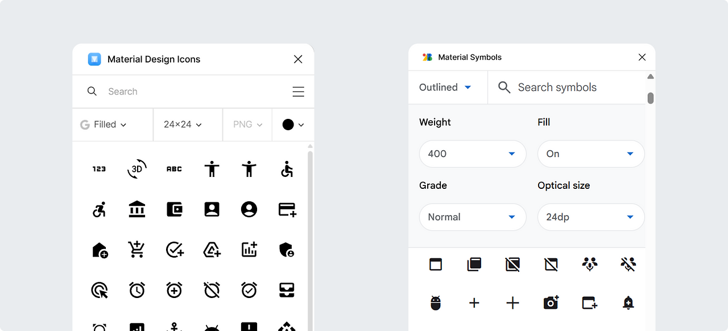This screenshot has width=728, height=331.
Task: Select the add task checkmark icon
Action: tap(175, 250)
